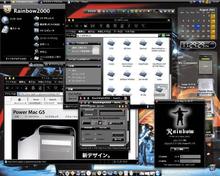The height and width of the screenshot is (176, 220).
Task: Open Search in the start menu
Action: click(40, 52)
